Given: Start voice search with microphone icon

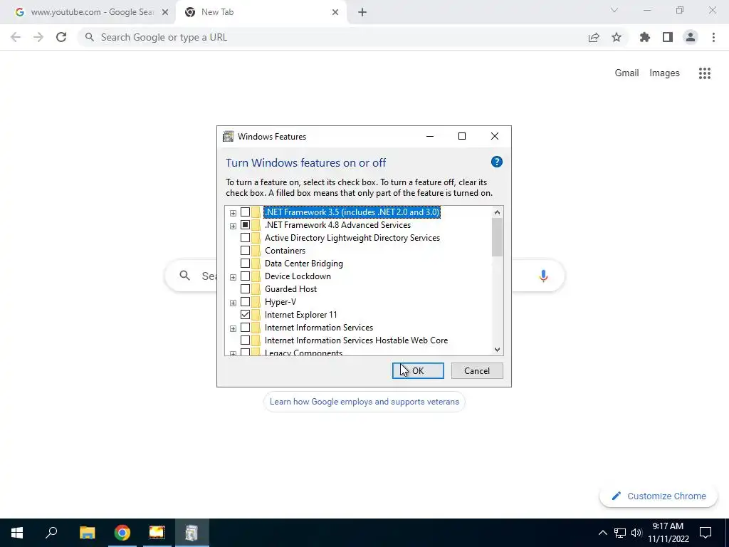Looking at the screenshot, I should click(543, 276).
